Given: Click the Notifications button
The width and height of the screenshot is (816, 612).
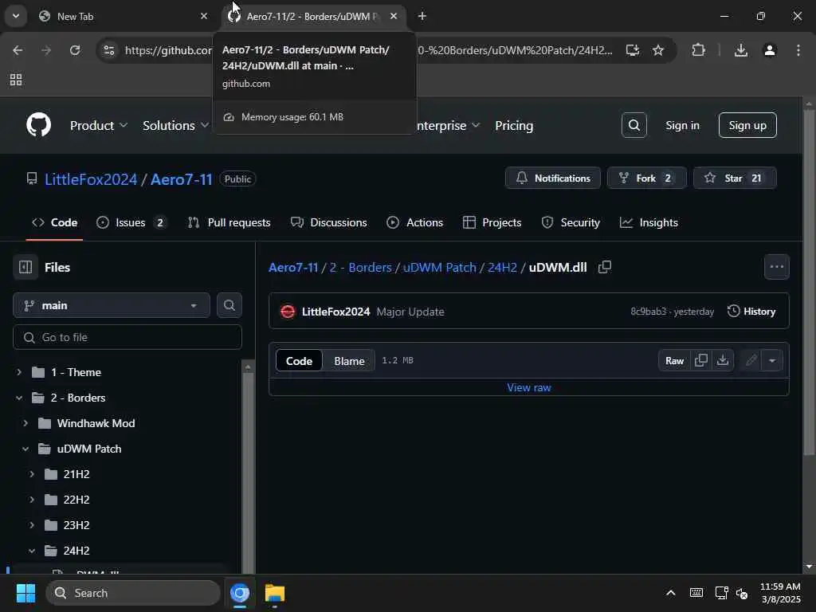Looking at the screenshot, I should click(553, 178).
